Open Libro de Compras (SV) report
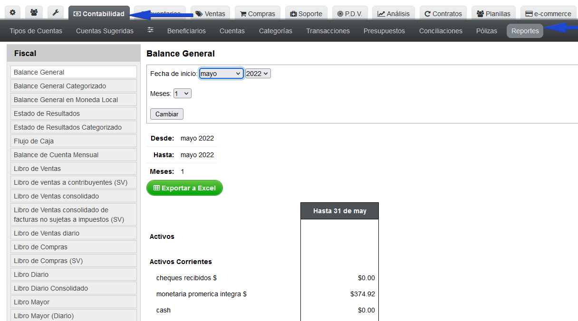578x321 pixels. [x=74, y=261]
